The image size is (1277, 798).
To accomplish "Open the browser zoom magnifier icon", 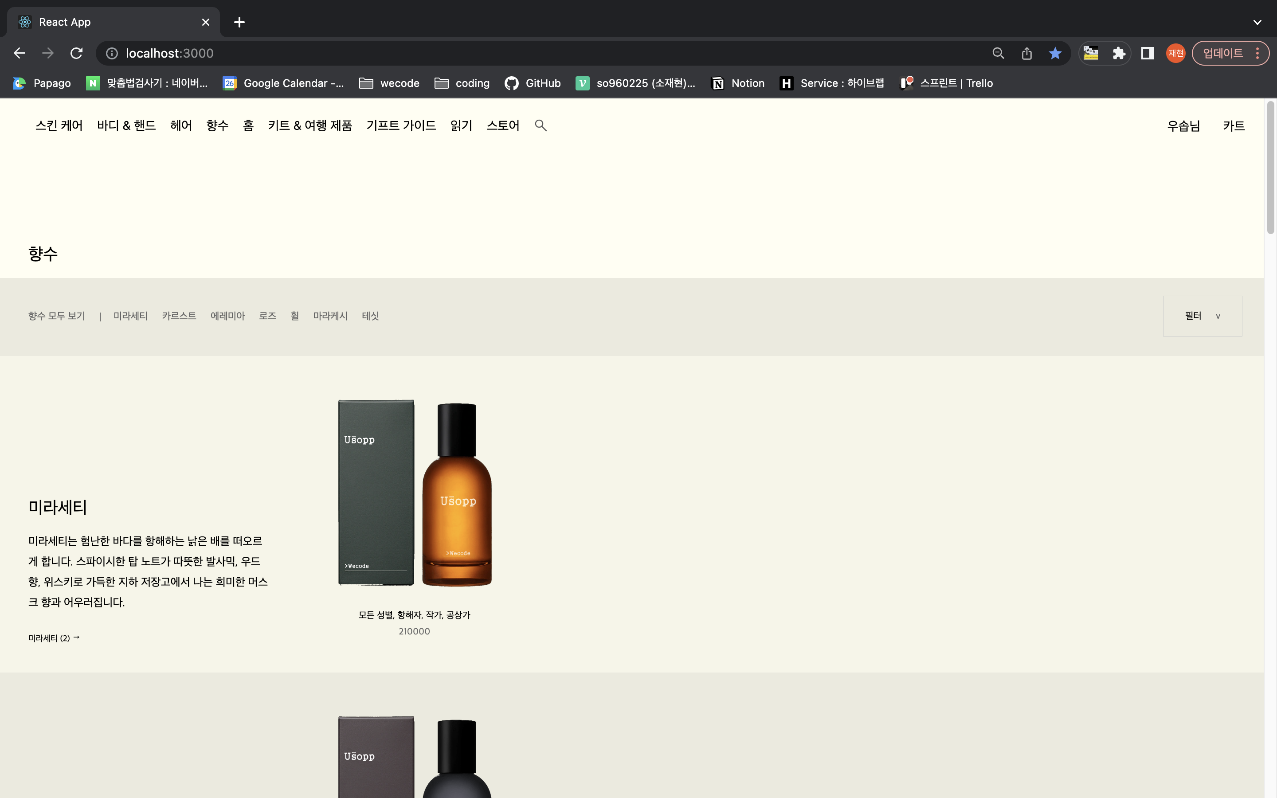I will 998,53.
